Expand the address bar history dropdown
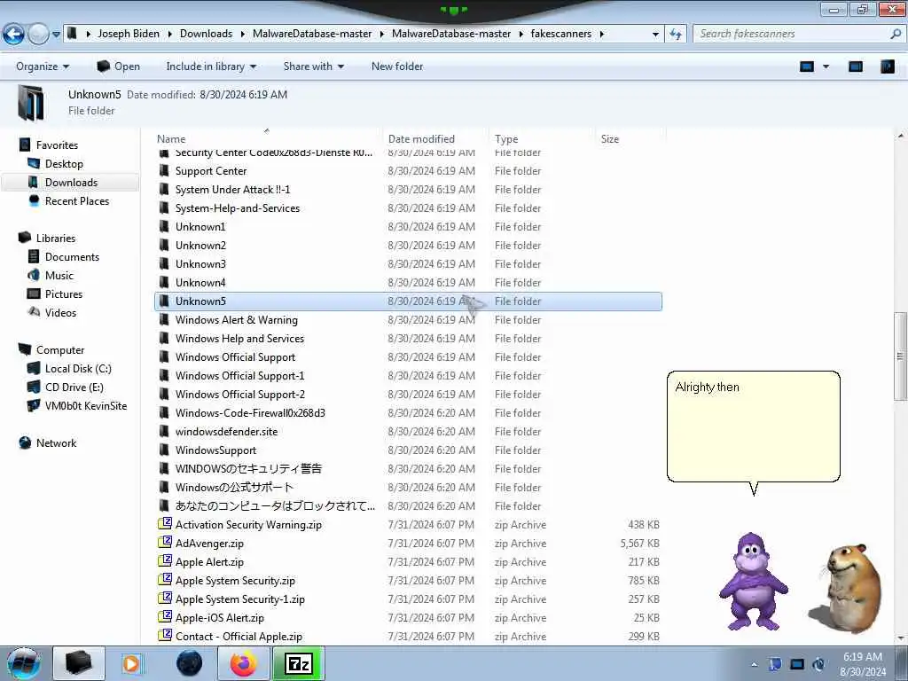908x681 pixels. [x=655, y=35]
